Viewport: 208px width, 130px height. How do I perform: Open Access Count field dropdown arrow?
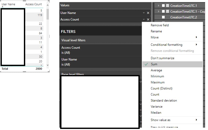144,19
